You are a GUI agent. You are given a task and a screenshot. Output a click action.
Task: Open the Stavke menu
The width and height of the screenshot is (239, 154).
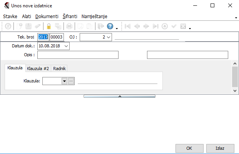[x=10, y=17]
